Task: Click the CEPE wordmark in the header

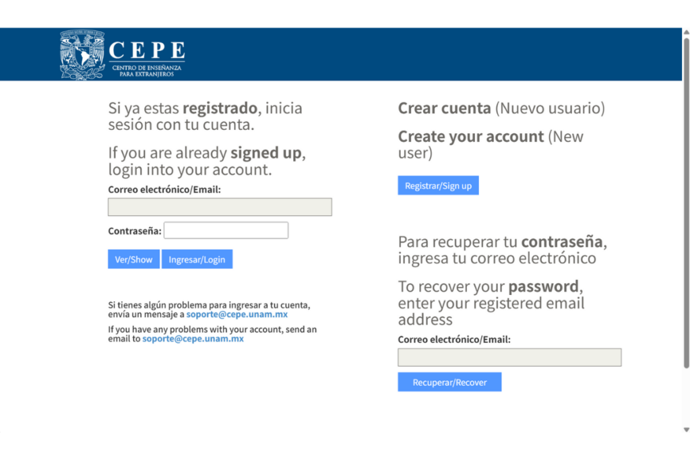Action: pyautogui.click(x=146, y=51)
